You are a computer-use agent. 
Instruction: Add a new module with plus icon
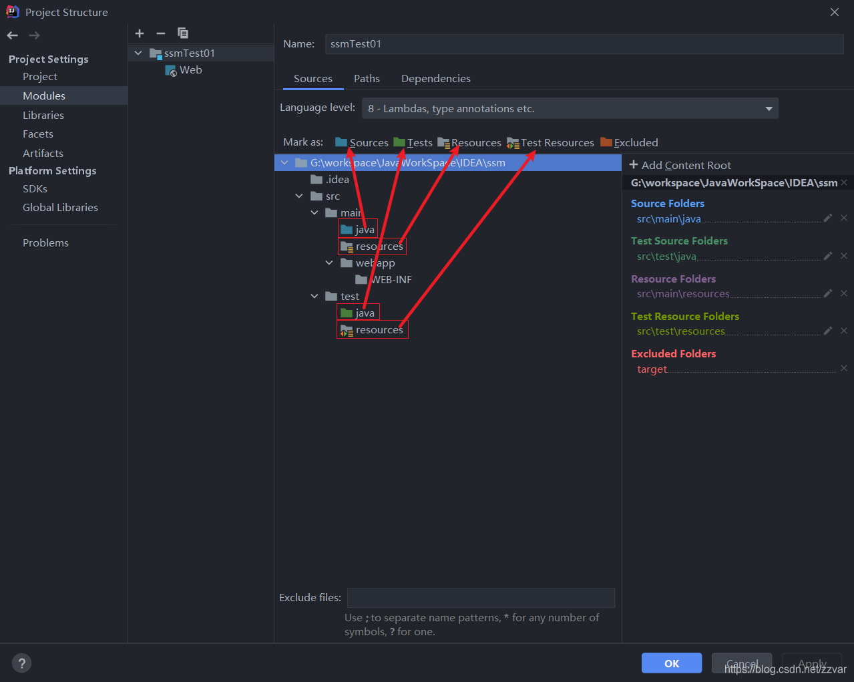pyautogui.click(x=140, y=33)
